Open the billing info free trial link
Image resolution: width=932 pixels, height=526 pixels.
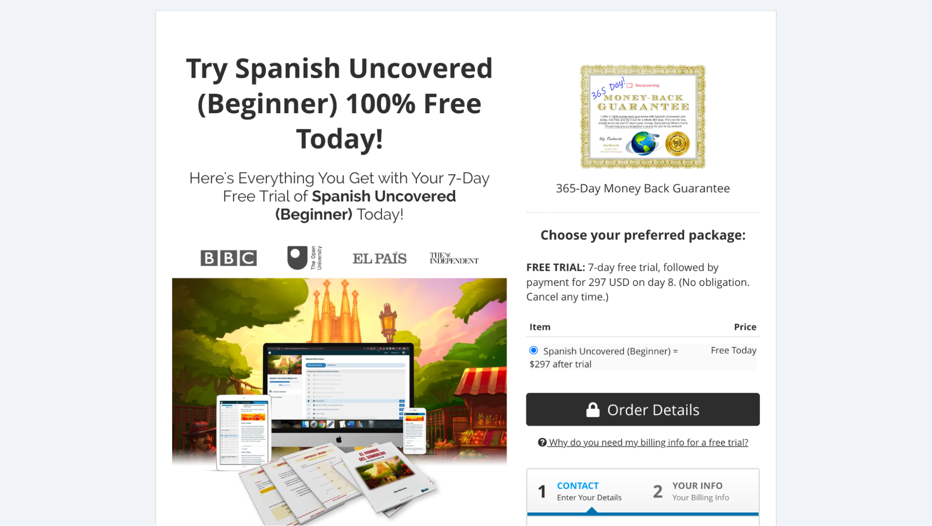click(x=648, y=443)
